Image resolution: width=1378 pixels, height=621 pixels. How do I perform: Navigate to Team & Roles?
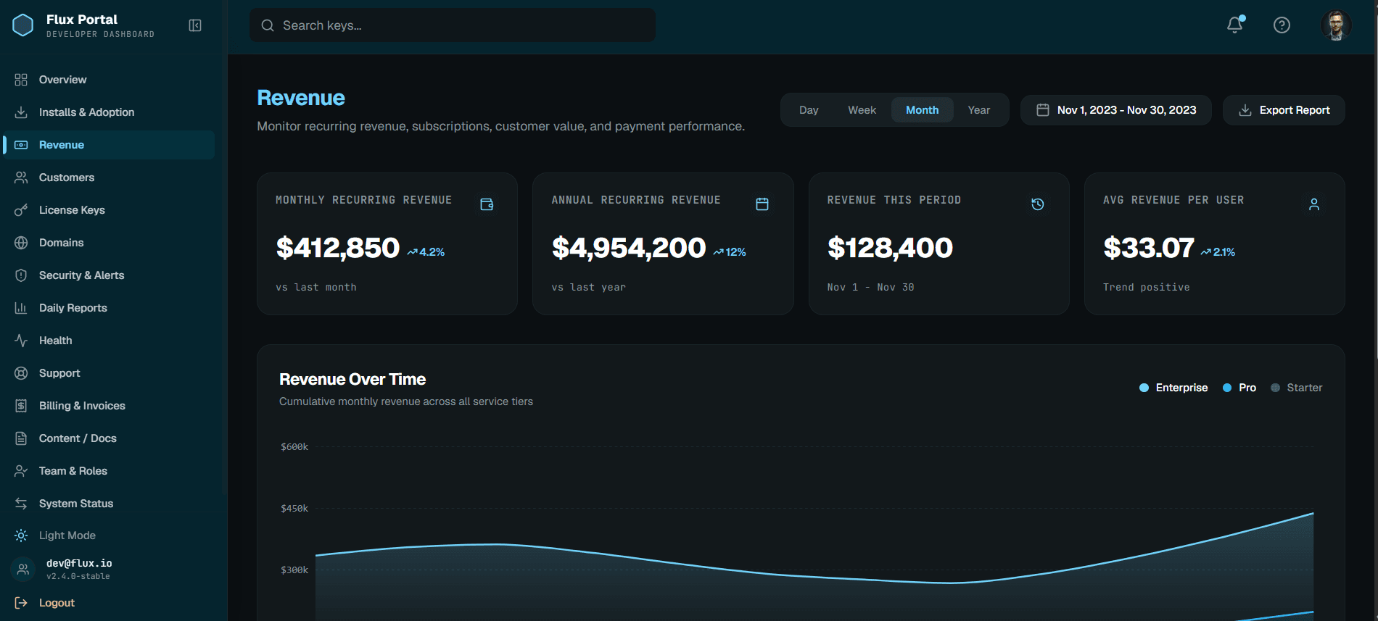click(x=109, y=471)
